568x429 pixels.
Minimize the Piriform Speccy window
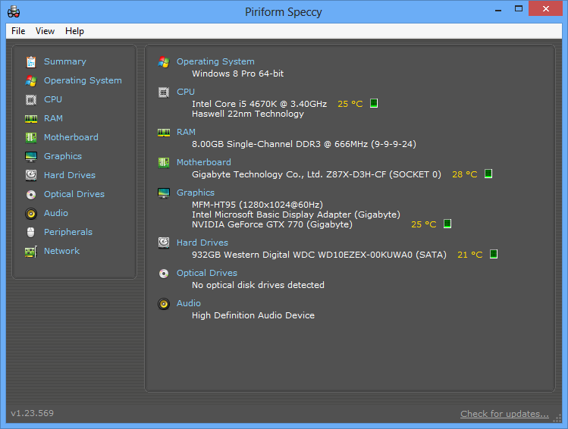click(x=498, y=9)
